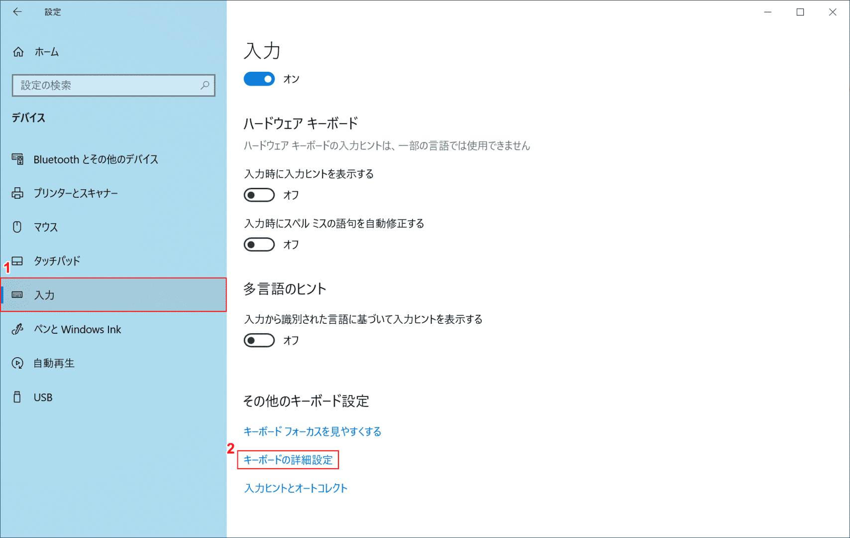
Task: Click the その他のキーボード設定 heading
Action: pyautogui.click(x=306, y=401)
